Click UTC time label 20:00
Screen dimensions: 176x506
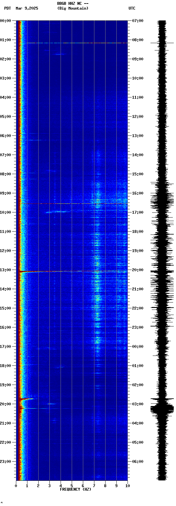click(138, 270)
